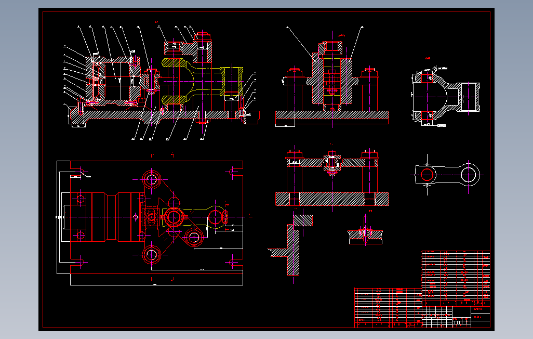Select the yoke part drawing at upper right
This screenshot has height=339, width=533.
(446, 96)
